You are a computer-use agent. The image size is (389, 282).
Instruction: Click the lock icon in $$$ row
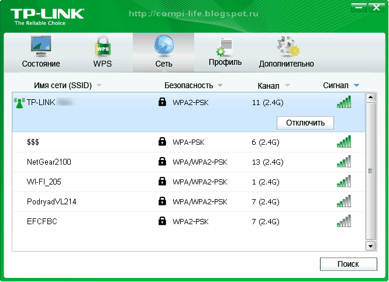point(162,141)
